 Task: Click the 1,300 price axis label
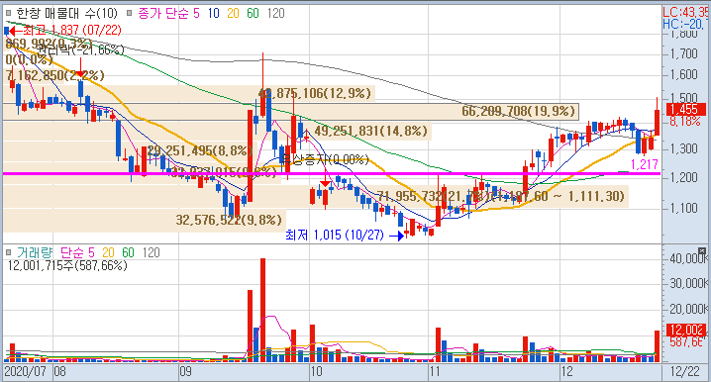[684, 148]
